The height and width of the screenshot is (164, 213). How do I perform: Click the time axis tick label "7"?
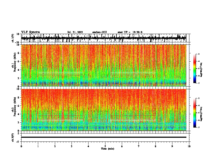pyautogui.click(x=139, y=146)
